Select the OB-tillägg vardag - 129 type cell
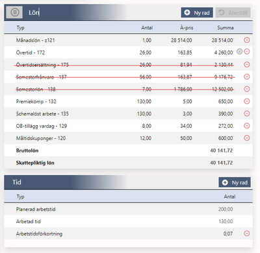260x253 pixels. tap(42, 126)
